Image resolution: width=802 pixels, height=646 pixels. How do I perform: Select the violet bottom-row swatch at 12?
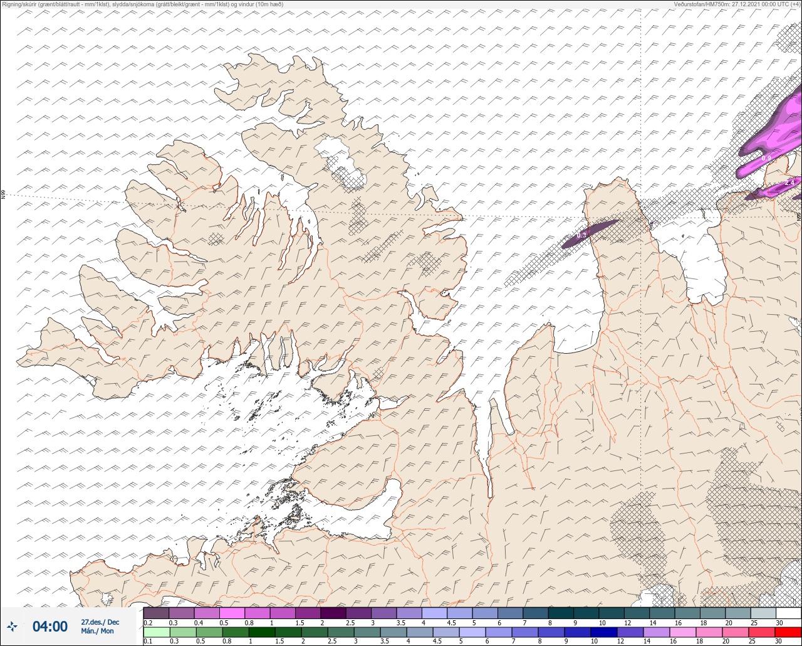coord(630,632)
